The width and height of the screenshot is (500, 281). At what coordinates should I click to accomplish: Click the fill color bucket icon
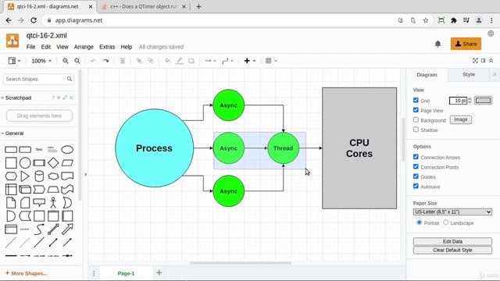(x=167, y=61)
